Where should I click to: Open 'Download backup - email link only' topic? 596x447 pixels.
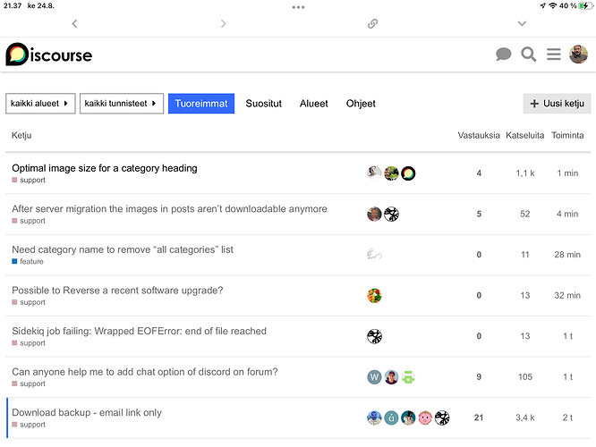tap(87, 412)
